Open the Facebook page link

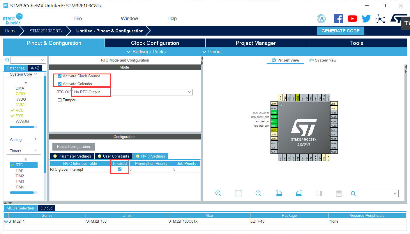[x=338, y=18]
